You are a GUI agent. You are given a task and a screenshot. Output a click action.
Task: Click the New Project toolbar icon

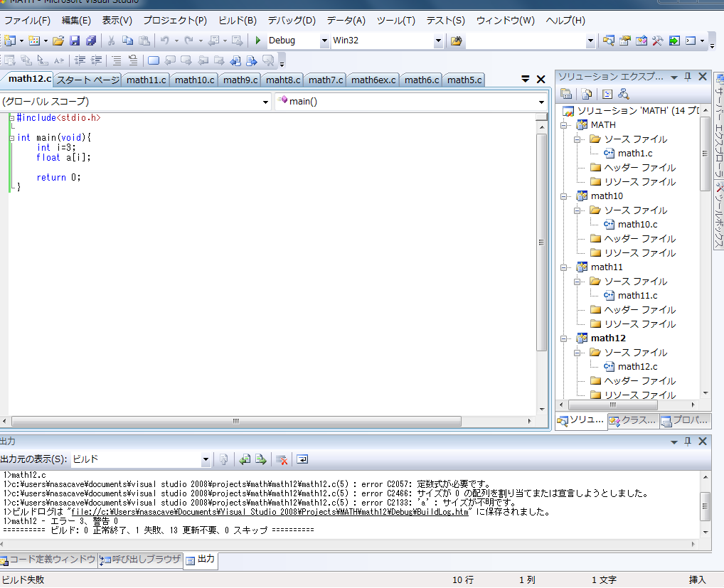pos(9,41)
